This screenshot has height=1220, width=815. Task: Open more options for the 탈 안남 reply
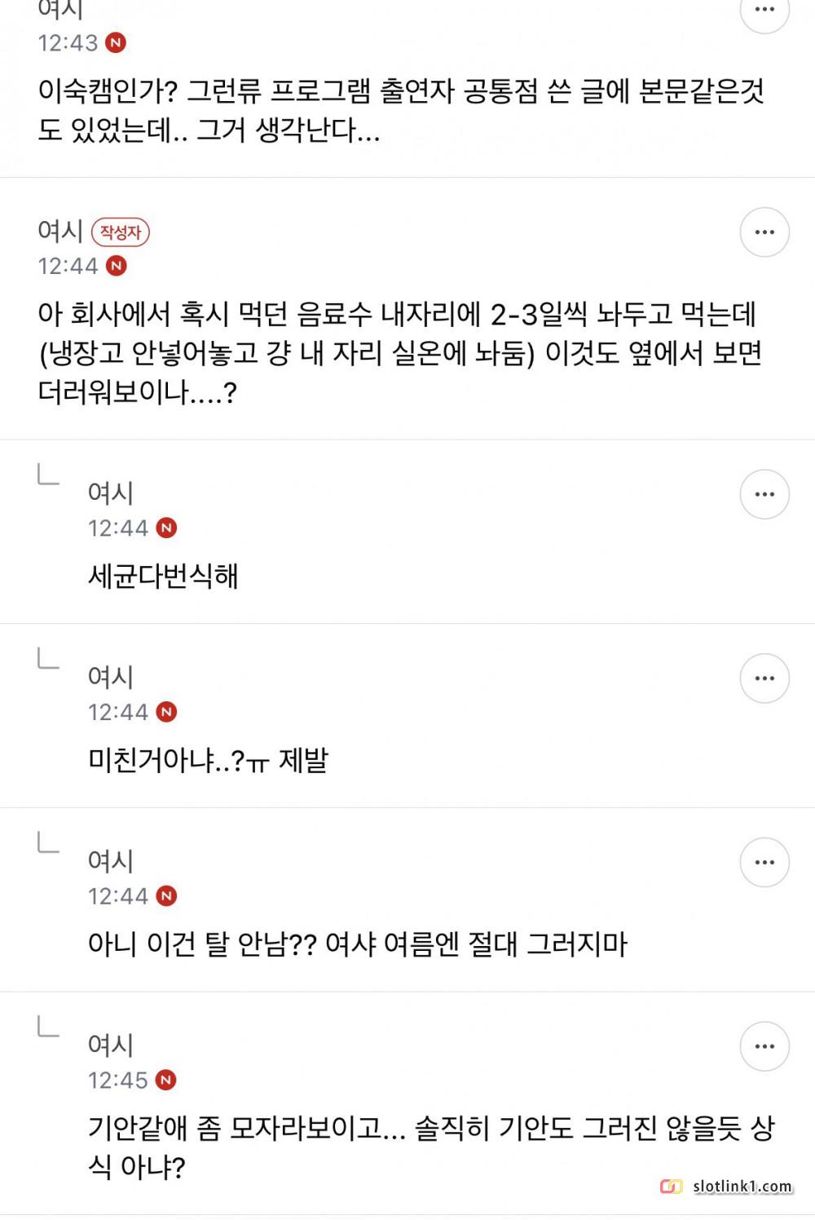click(x=764, y=863)
